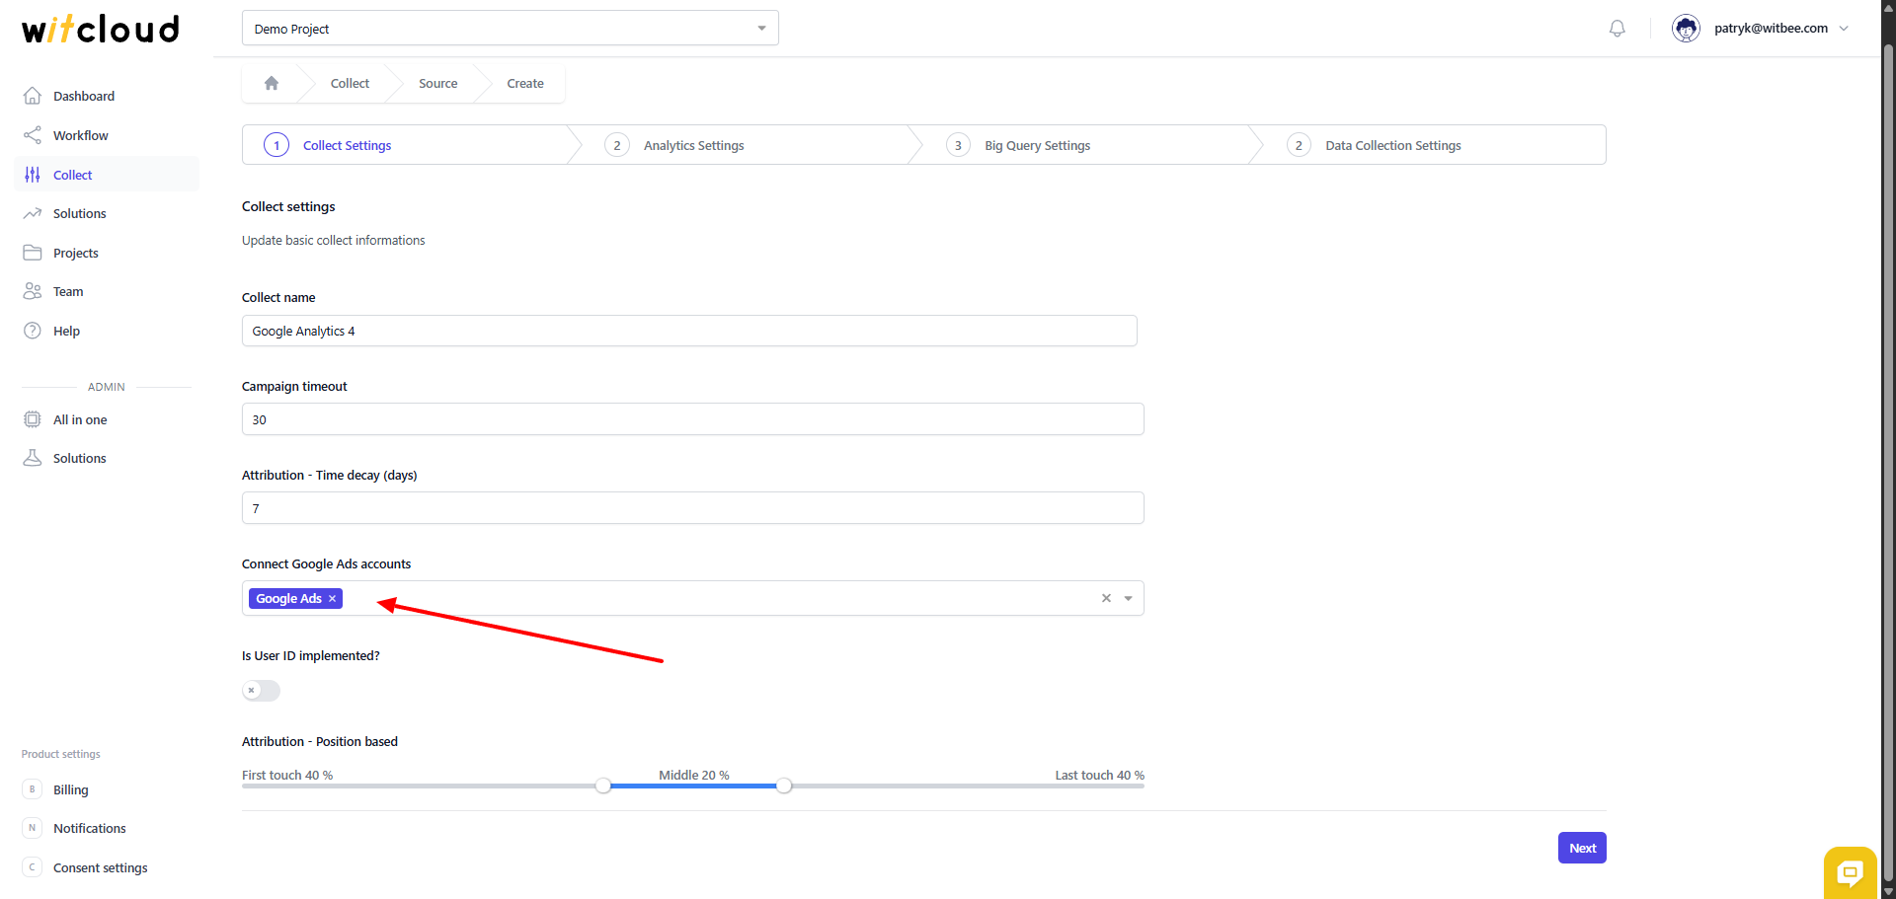Viewport: 1896px width, 899px height.
Task: Click the home breadcrumb icon
Action: 272,84
